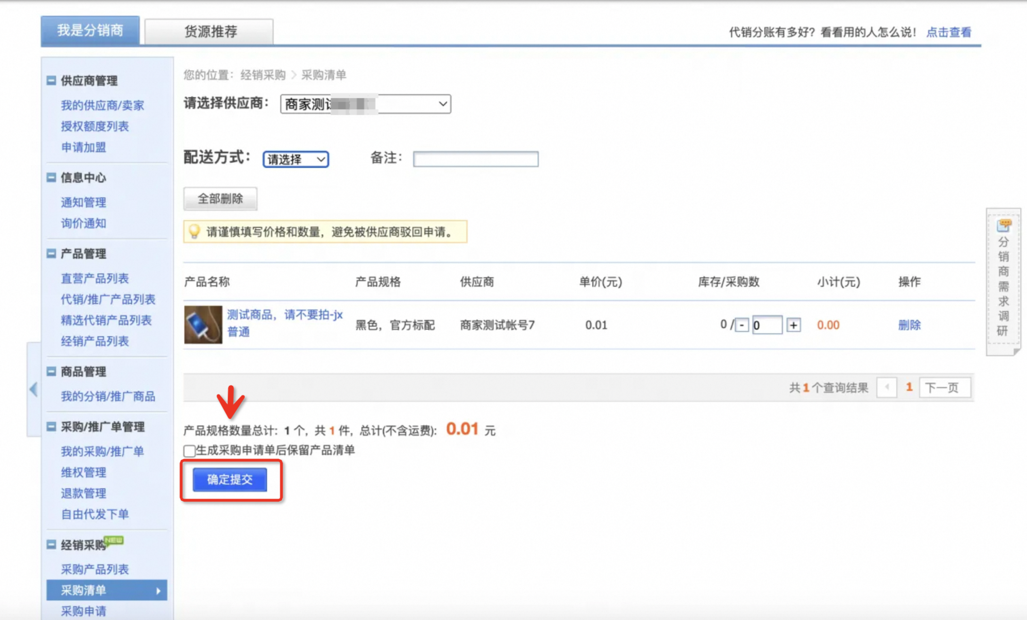Click the 下一页 pagination button
This screenshot has width=1027, height=620.
(945, 388)
